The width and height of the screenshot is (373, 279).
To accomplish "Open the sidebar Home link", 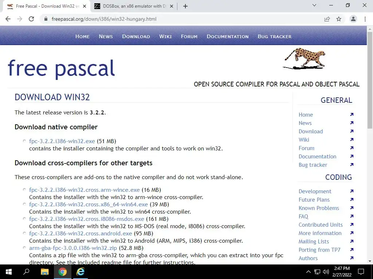I will coord(306,114).
